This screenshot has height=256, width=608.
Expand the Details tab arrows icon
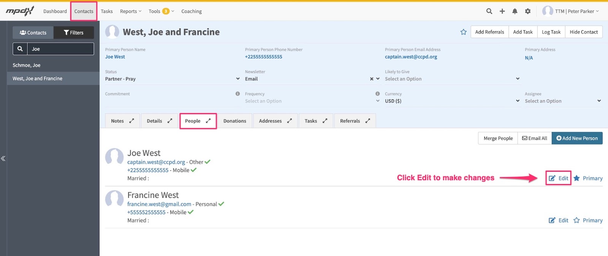tap(169, 121)
